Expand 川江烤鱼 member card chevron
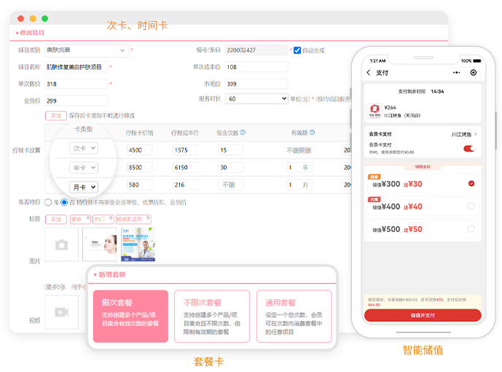This screenshot has height=372, width=502. pyautogui.click(x=476, y=134)
